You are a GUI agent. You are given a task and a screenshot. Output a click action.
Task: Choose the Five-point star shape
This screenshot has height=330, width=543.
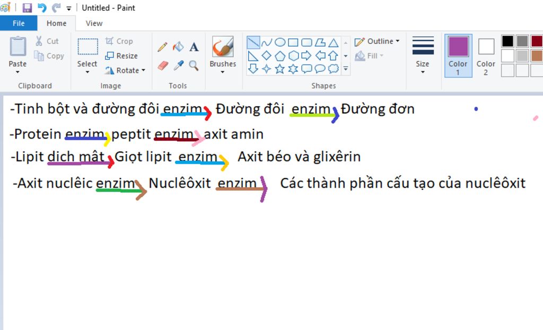click(x=280, y=69)
